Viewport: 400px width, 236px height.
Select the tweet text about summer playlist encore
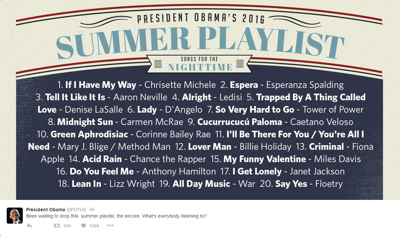click(116, 216)
